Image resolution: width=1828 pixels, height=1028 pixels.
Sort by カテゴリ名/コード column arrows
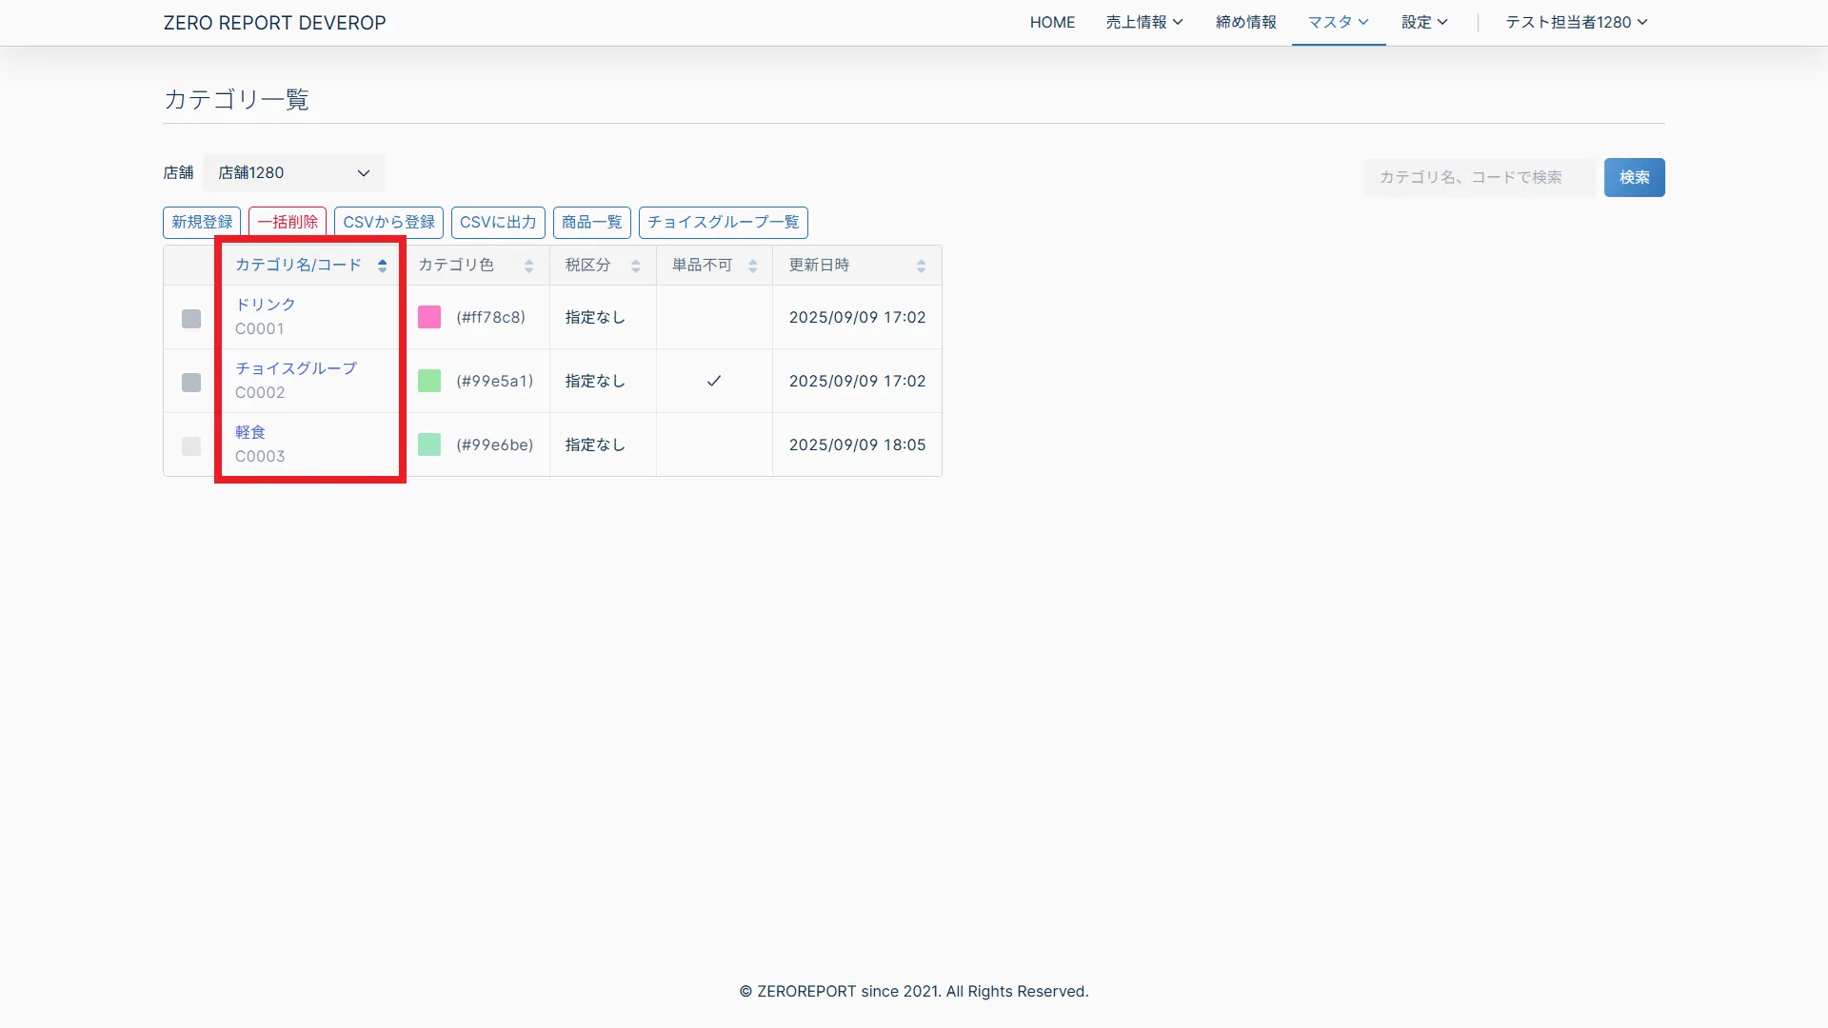(382, 267)
